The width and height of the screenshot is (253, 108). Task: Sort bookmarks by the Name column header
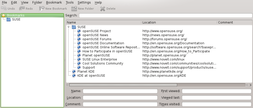(x=103, y=23)
